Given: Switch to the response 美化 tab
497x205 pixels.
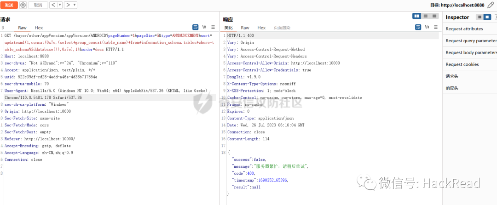Looking at the screenshot, I should click(x=229, y=28).
